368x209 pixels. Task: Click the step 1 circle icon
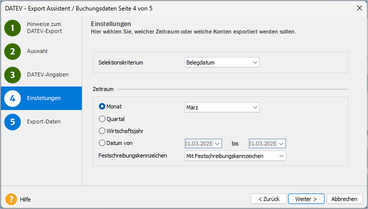pos(12,28)
